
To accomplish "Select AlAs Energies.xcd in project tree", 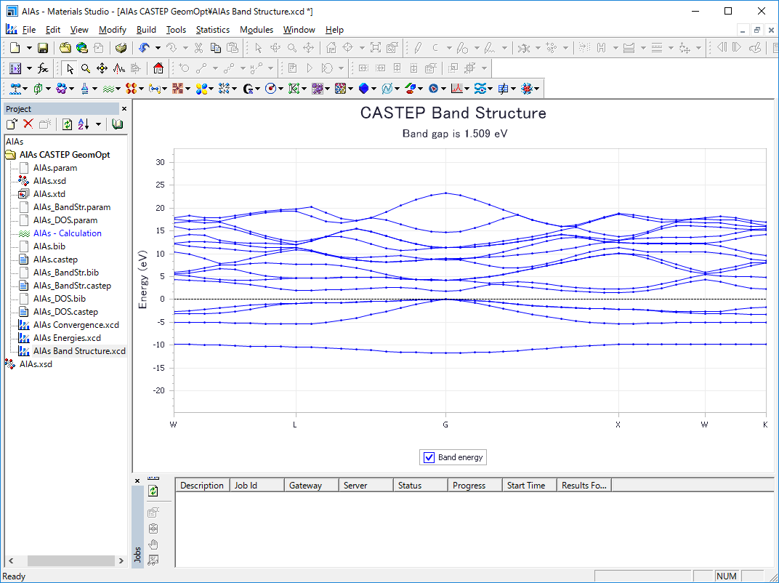I will click(x=67, y=338).
